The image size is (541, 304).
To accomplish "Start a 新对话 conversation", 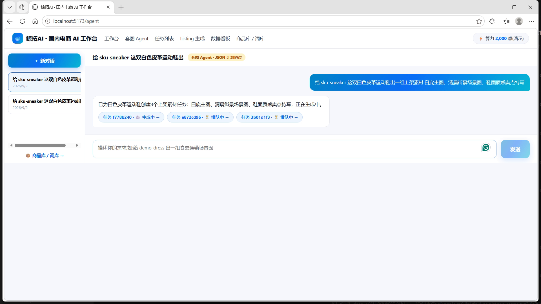I will (44, 61).
